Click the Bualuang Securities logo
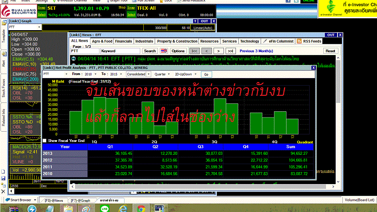 click(x=19, y=11)
